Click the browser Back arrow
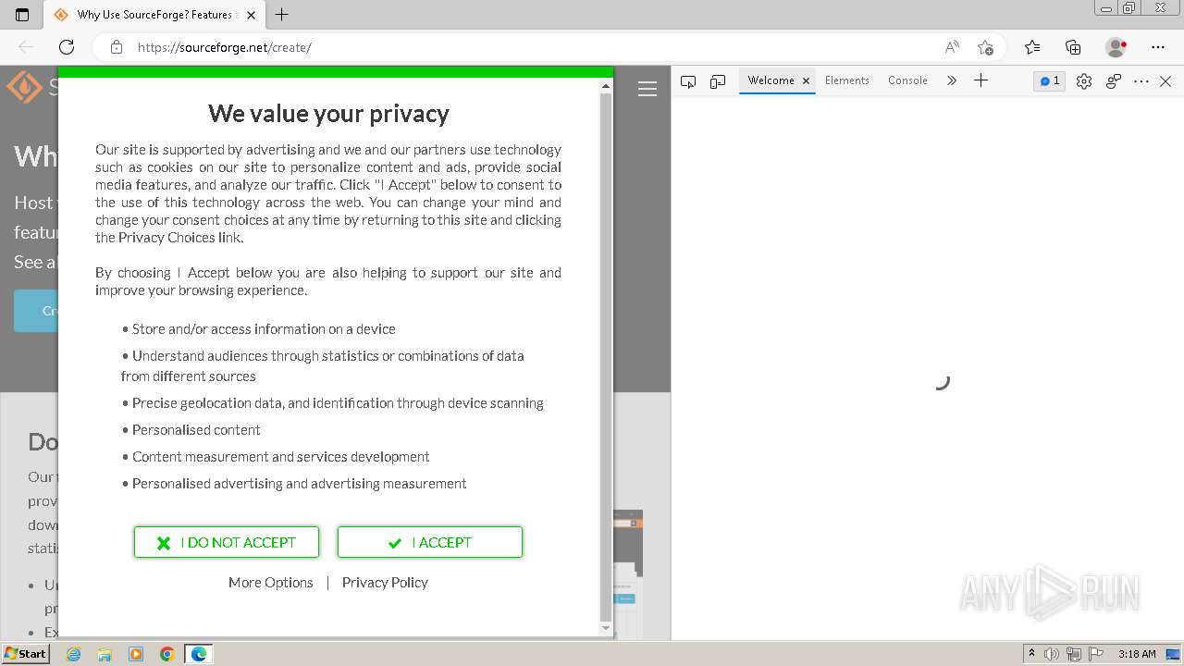This screenshot has height=666, width=1184. [x=26, y=47]
